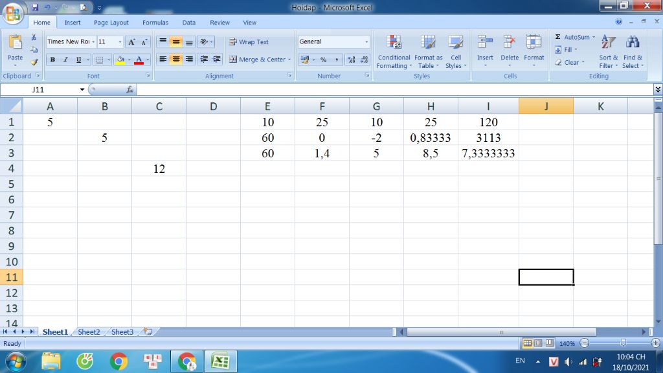Toggle Top Align vertical alignment
The height and width of the screenshot is (373, 663).
(x=163, y=41)
